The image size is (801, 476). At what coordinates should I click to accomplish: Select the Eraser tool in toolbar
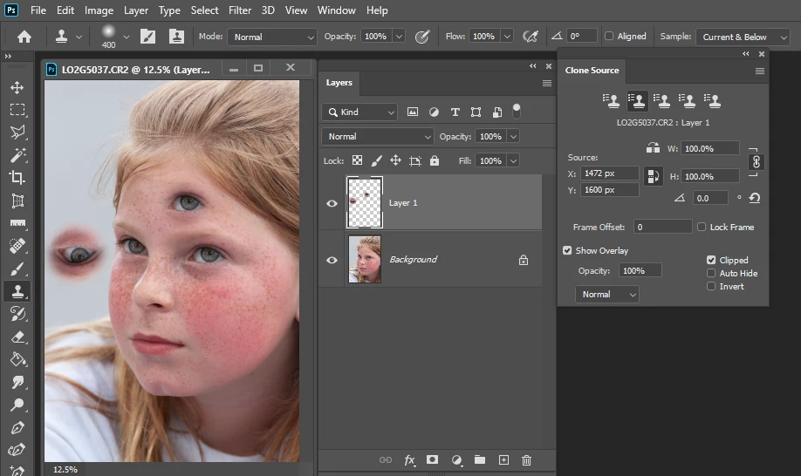point(17,337)
